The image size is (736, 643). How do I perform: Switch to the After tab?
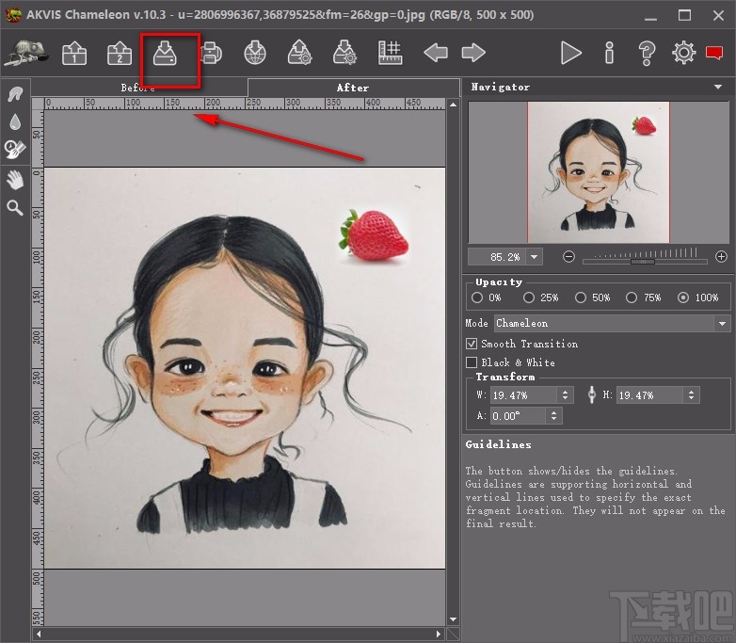[353, 88]
